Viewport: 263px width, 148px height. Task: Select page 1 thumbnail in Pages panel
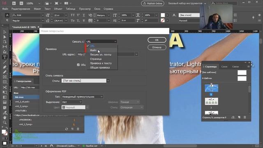(x=211, y=88)
